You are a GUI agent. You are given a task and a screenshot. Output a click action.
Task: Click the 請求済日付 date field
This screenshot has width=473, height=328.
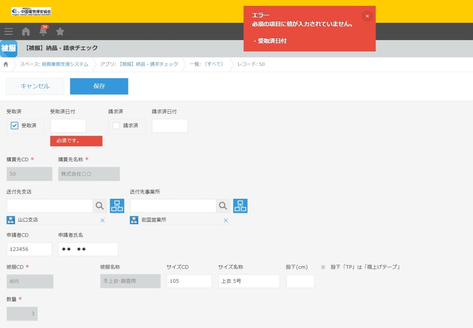click(170, 126)
